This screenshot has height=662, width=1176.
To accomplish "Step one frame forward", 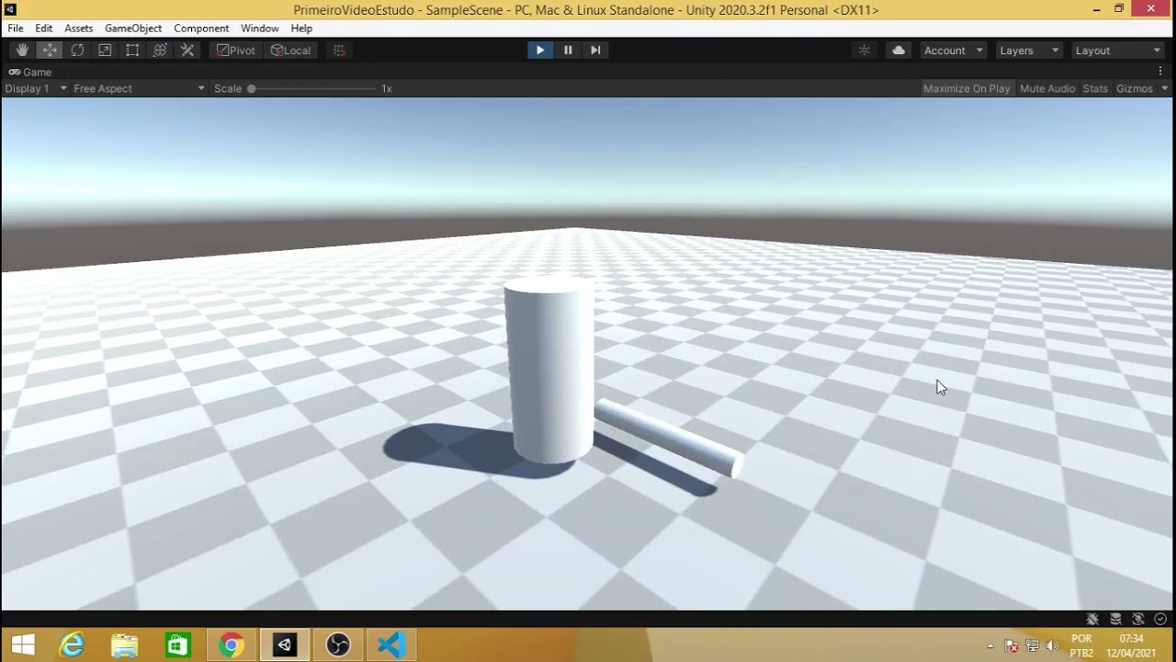I will click(595, 51).
